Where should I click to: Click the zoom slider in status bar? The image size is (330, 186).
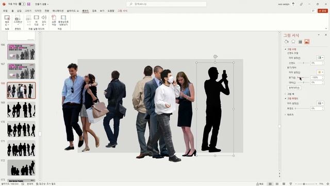pos(306,184)
